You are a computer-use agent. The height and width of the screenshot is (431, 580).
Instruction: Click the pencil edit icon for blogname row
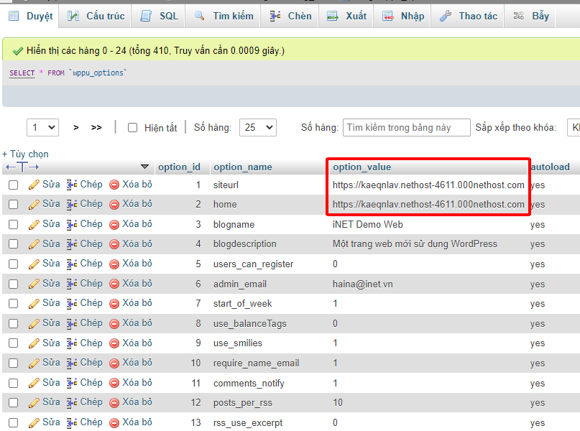pyautogui.click(x=34, y=224)
